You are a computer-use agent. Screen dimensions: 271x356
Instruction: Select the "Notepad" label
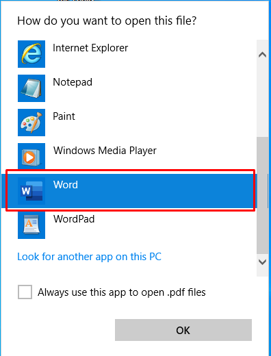(x=73, y=82)
